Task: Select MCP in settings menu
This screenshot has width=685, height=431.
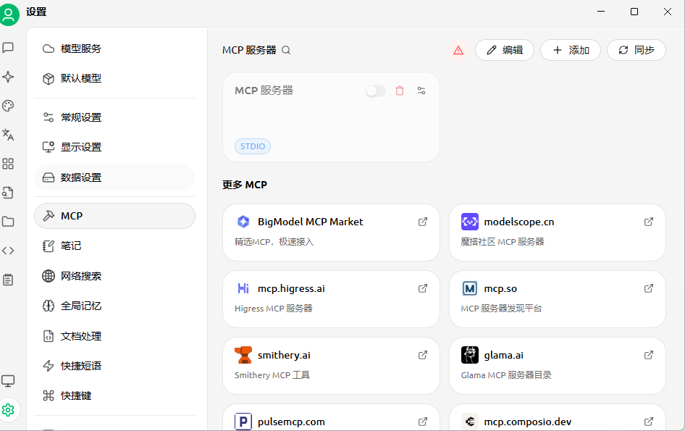Action: [114, 216]
